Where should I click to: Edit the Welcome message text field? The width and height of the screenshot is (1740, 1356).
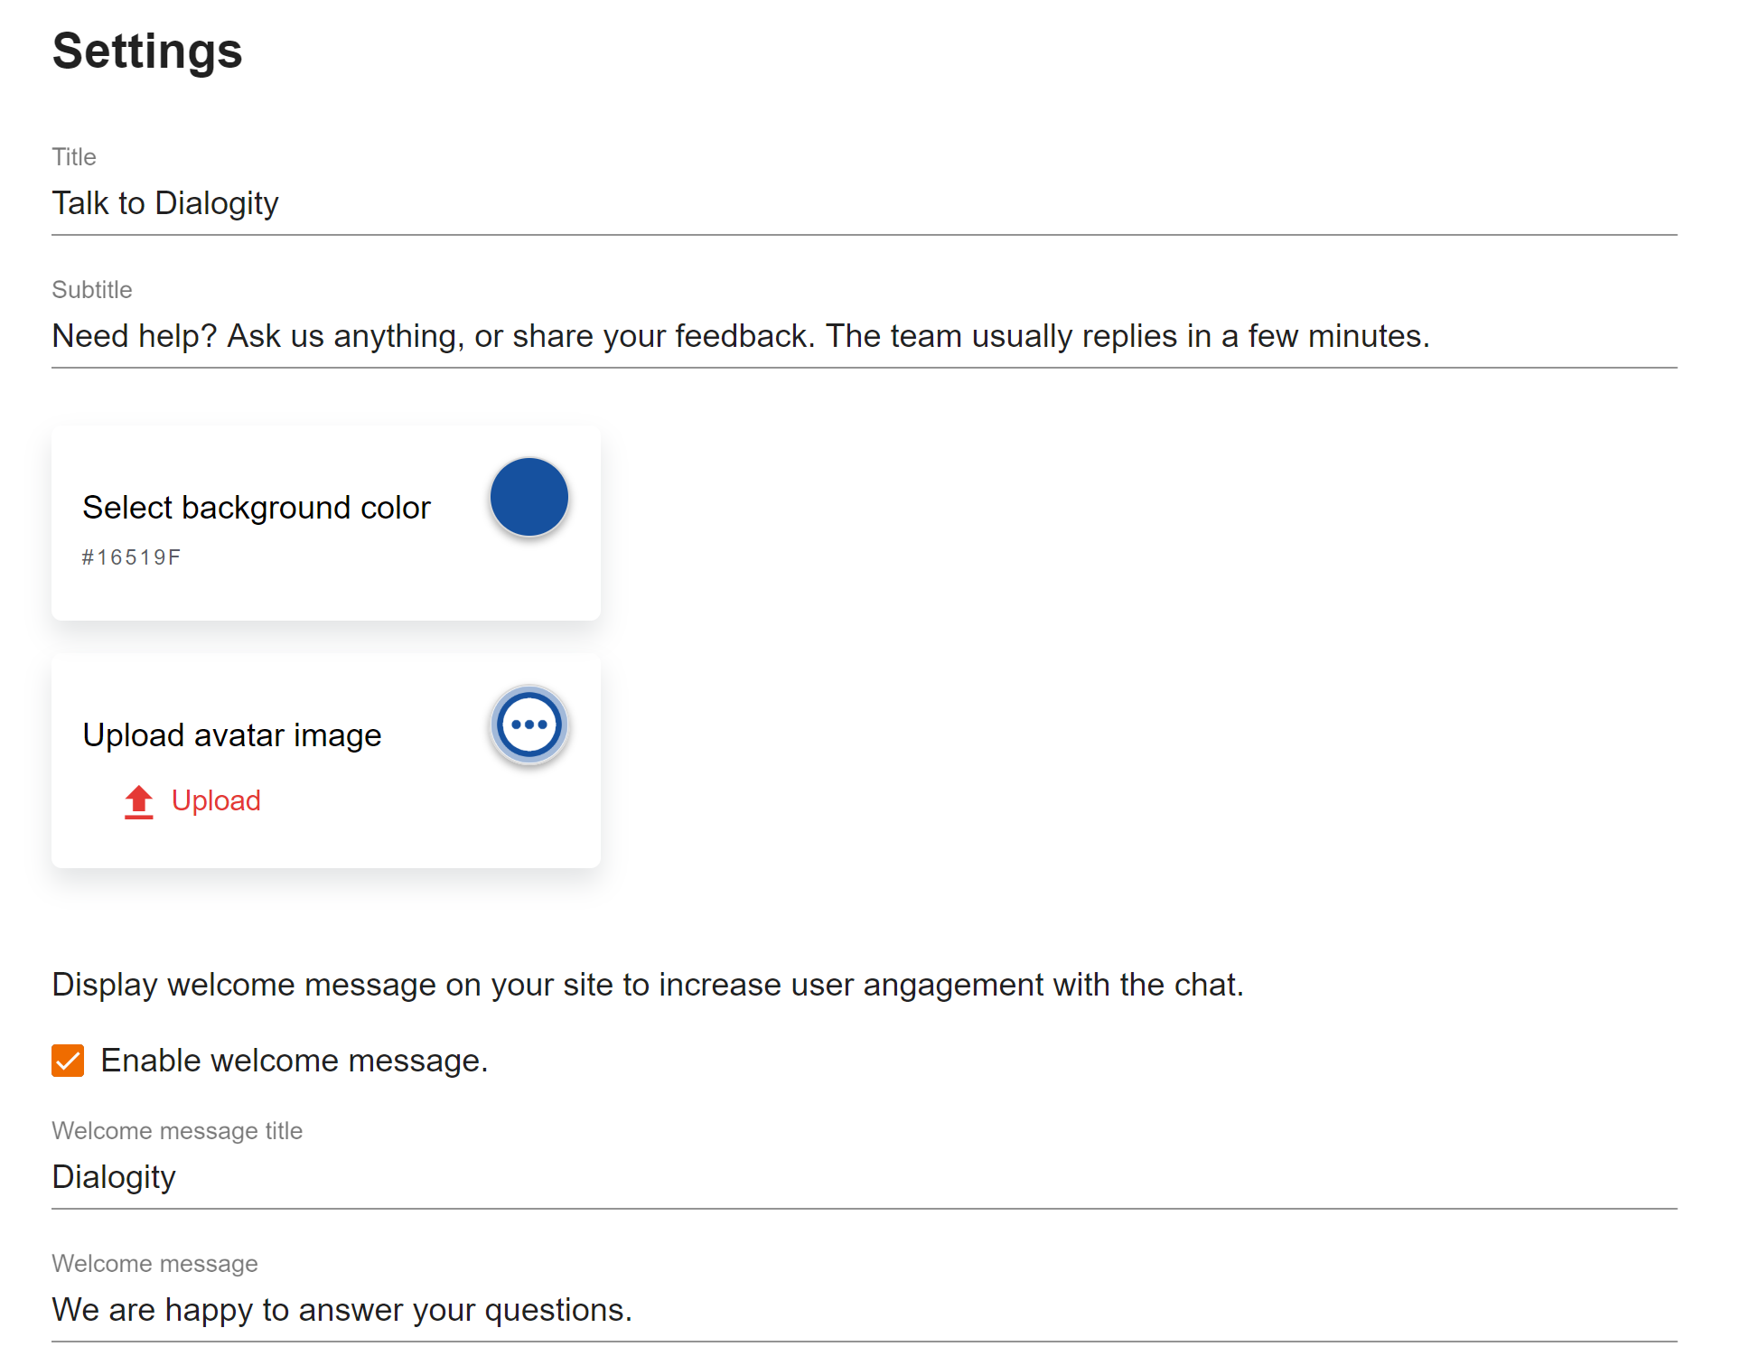point(864,1310)
